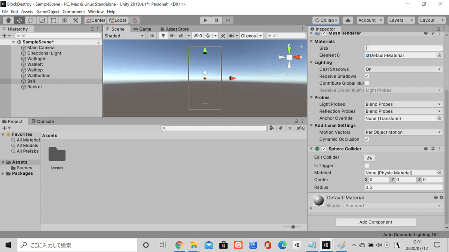
Task: Pick material for Element 0 object picker
Action: (x=439, y=55)
